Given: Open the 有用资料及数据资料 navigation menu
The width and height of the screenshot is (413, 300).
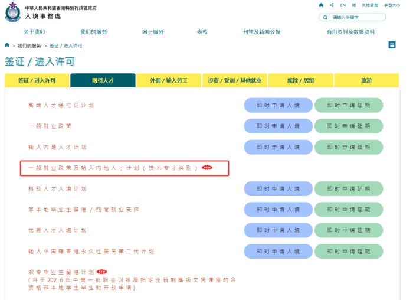Looking at the screenshot, I should coord(350,32).
